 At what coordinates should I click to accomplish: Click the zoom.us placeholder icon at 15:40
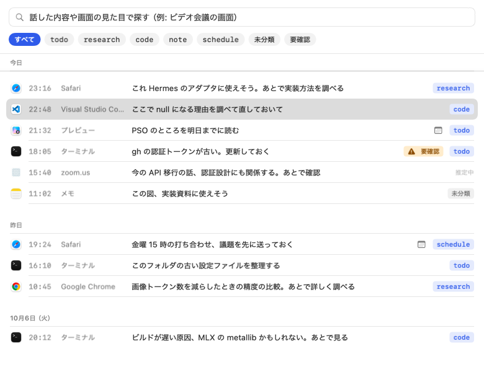[16, 172]
